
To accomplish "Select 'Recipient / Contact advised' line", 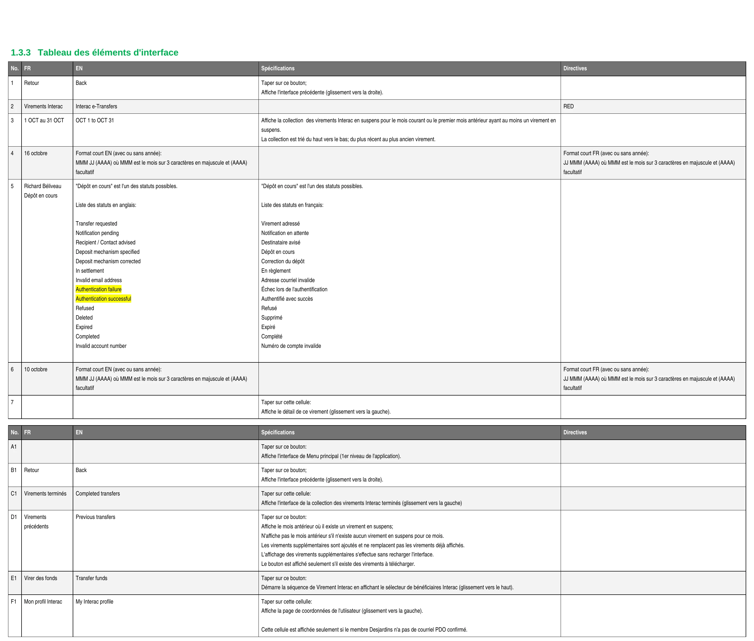I will [x=105, y=242].
